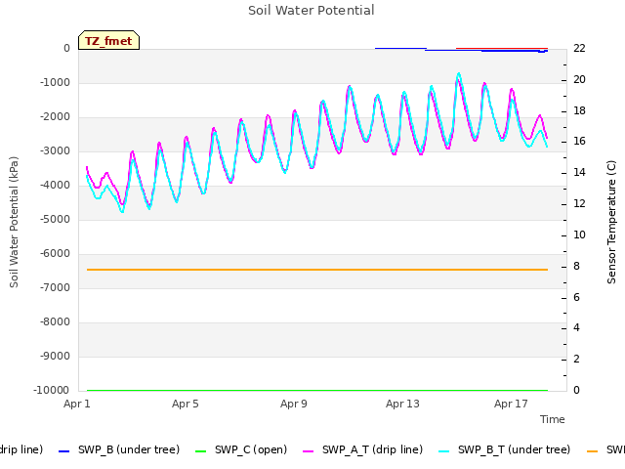This screenshot has width=625, height=469.
Task: Click the TZ_fmet site label
Action: coord(108,40)
